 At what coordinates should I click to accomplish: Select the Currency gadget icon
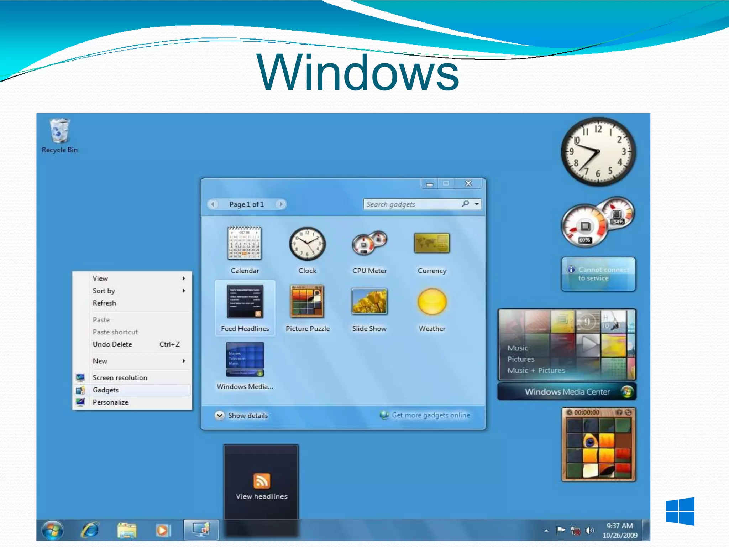click(432, 243)
